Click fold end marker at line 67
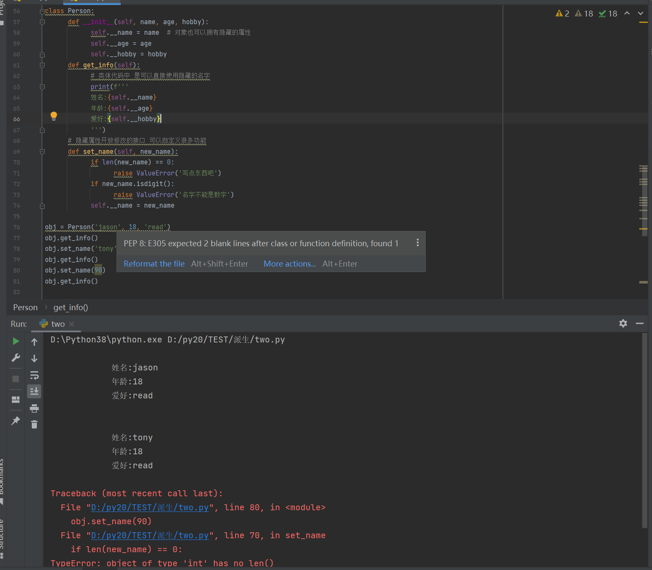Image resolution: width=652 pixels, height=570 pixels. [42, 130]
